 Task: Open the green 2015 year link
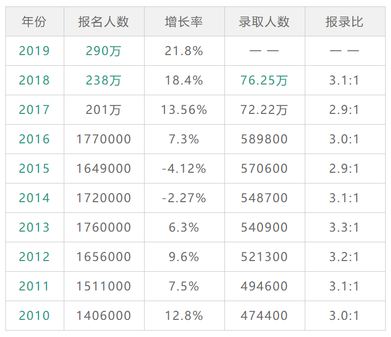tap(34, 168)
